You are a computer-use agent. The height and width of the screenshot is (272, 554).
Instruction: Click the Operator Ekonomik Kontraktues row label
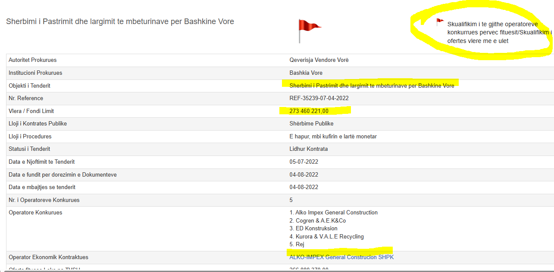(x=48, y=257)
